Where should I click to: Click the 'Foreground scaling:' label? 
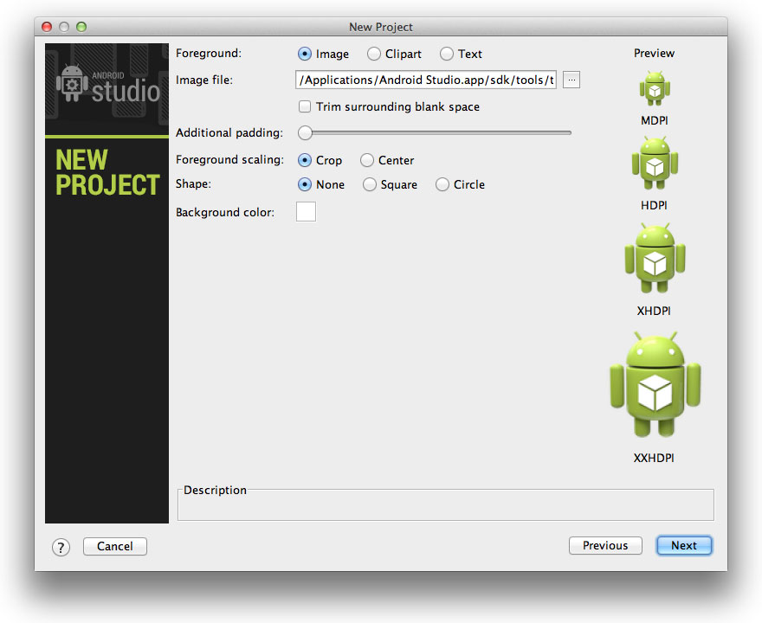[229, 159]
